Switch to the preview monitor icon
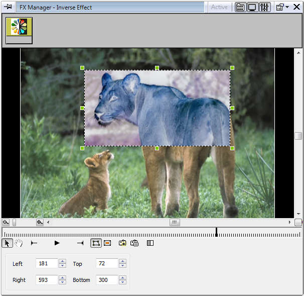The image size is (304, 296). pos(252,8)
